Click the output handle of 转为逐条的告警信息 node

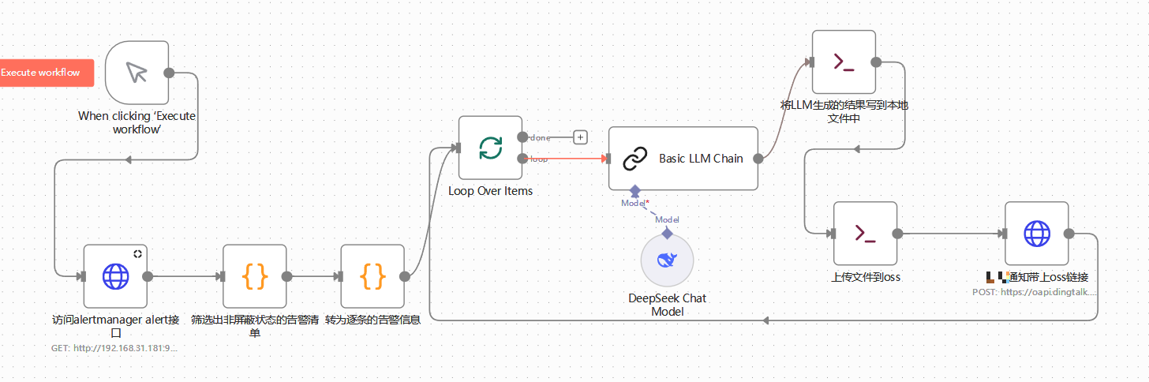405,276
